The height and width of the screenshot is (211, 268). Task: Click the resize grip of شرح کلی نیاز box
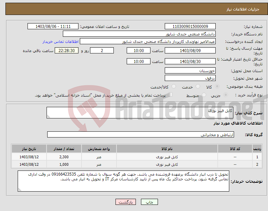[x=49, y=116]
